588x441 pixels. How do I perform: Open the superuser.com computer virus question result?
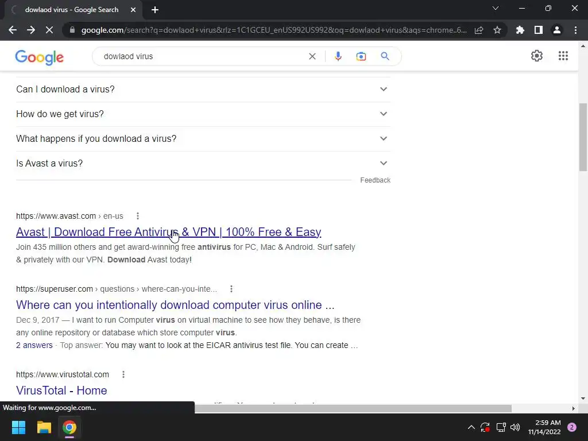coord(175,305)
